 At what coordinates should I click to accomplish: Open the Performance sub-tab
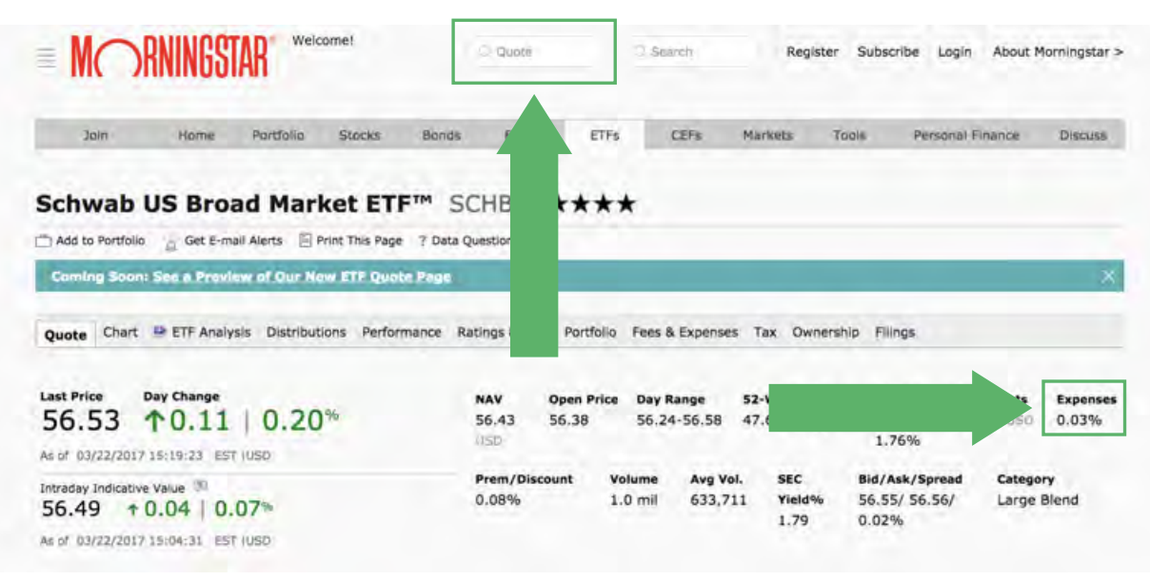[x=402, y=333]
